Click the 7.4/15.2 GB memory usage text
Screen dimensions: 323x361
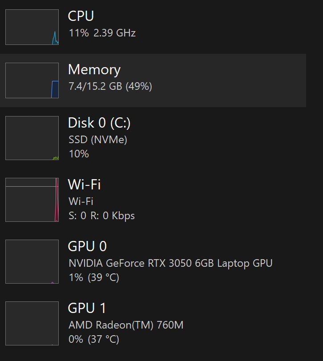click(x=110, y=86)
